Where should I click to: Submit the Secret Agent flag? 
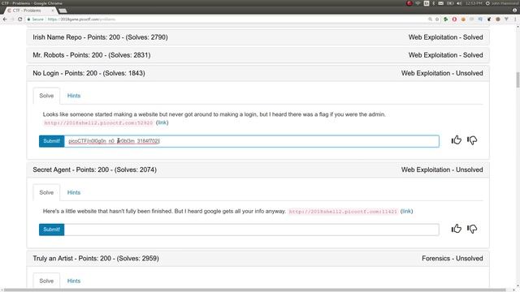click(x=52, y=230)
